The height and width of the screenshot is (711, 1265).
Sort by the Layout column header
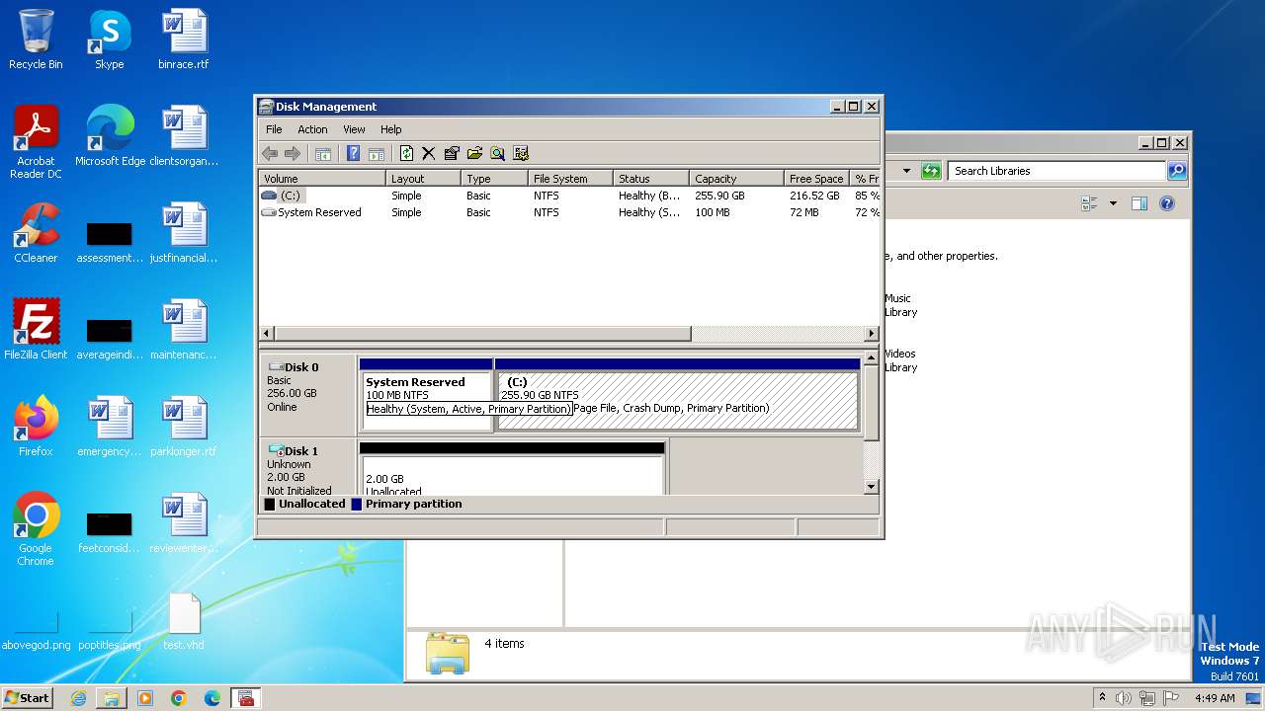pos(423,179)
